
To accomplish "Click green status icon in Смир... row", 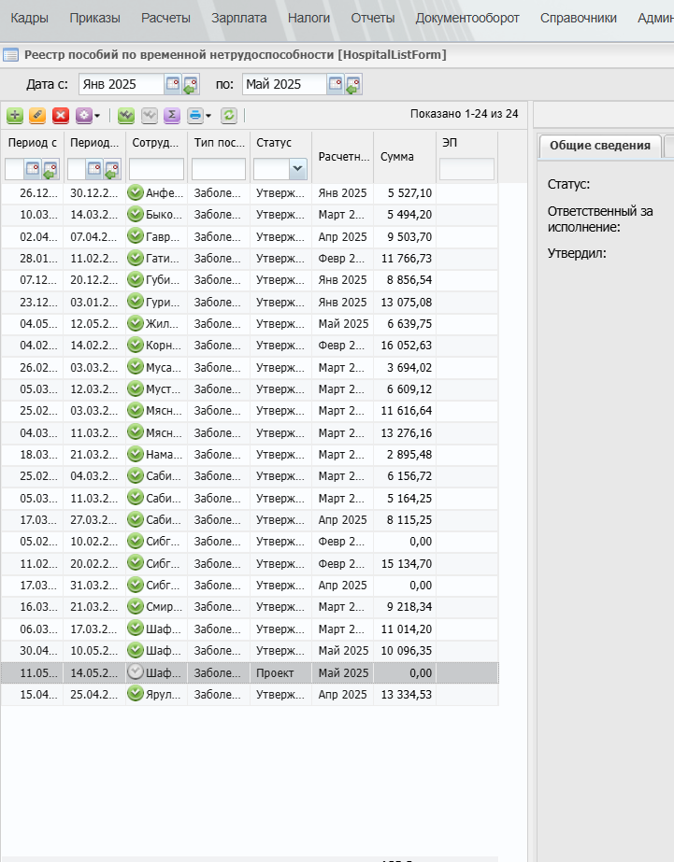I will tap(136, 606).
